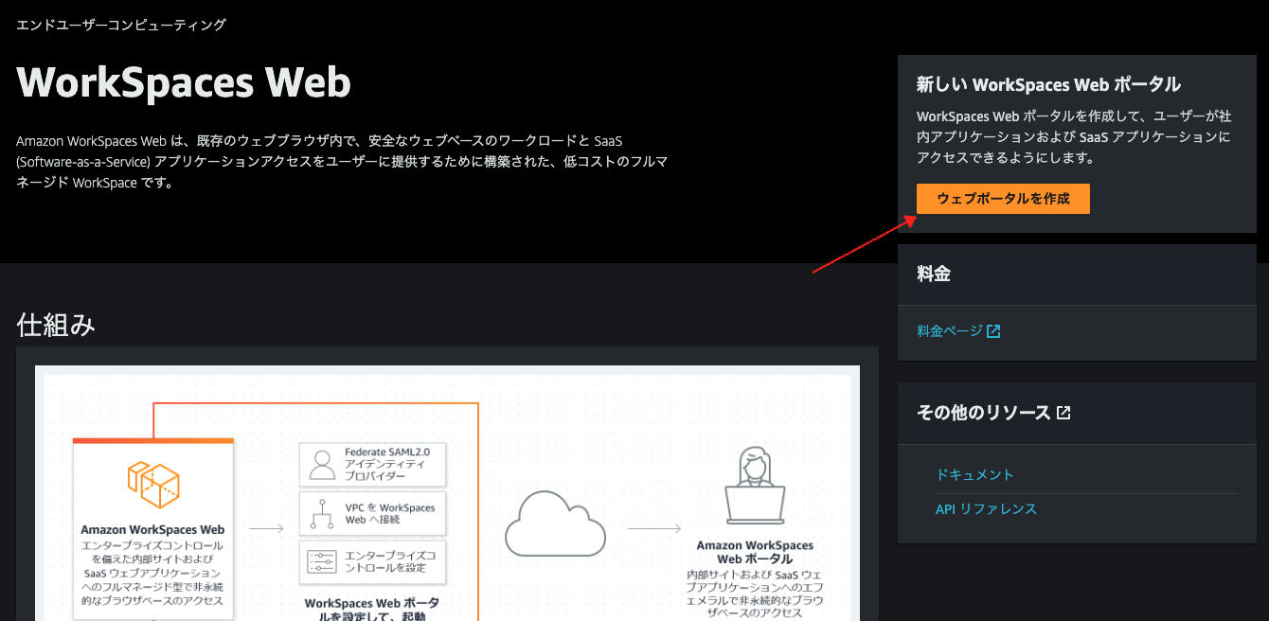Screen dimensions: 1269x621
Task: Open the API リファレンス link
Action: tap(984, 508)
